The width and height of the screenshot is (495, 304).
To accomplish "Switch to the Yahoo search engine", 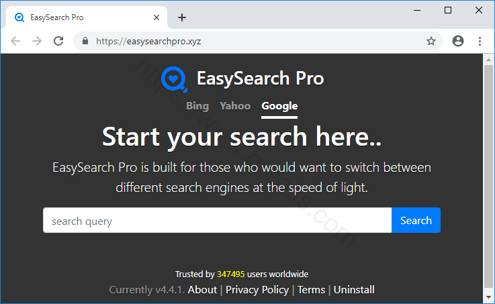I will click(x=235, y=106).
